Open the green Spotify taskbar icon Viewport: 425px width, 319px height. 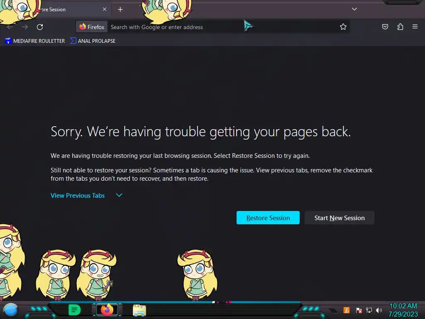[x=74, y=310]
